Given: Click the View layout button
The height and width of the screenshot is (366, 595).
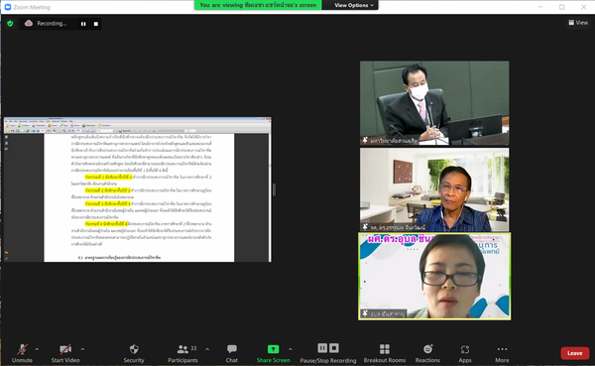Looking at the screenshot, I should (x=578, y=23).
